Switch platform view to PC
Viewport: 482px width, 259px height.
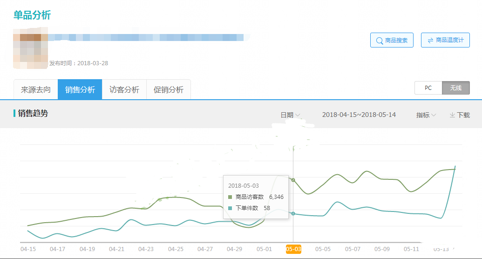coord(428,88)
